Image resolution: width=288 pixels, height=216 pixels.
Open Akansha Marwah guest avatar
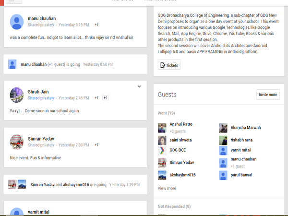click(223, 128)
